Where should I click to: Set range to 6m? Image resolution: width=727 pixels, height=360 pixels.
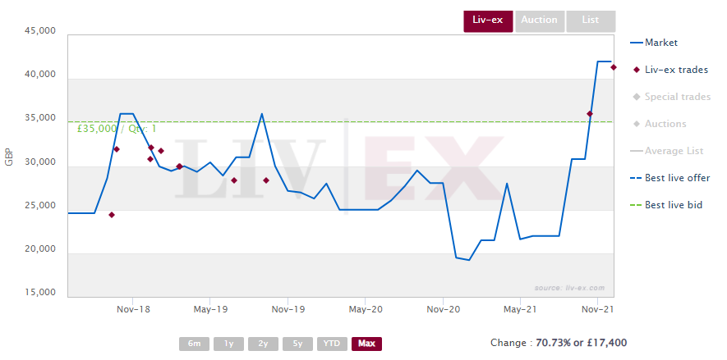point(194,344)
